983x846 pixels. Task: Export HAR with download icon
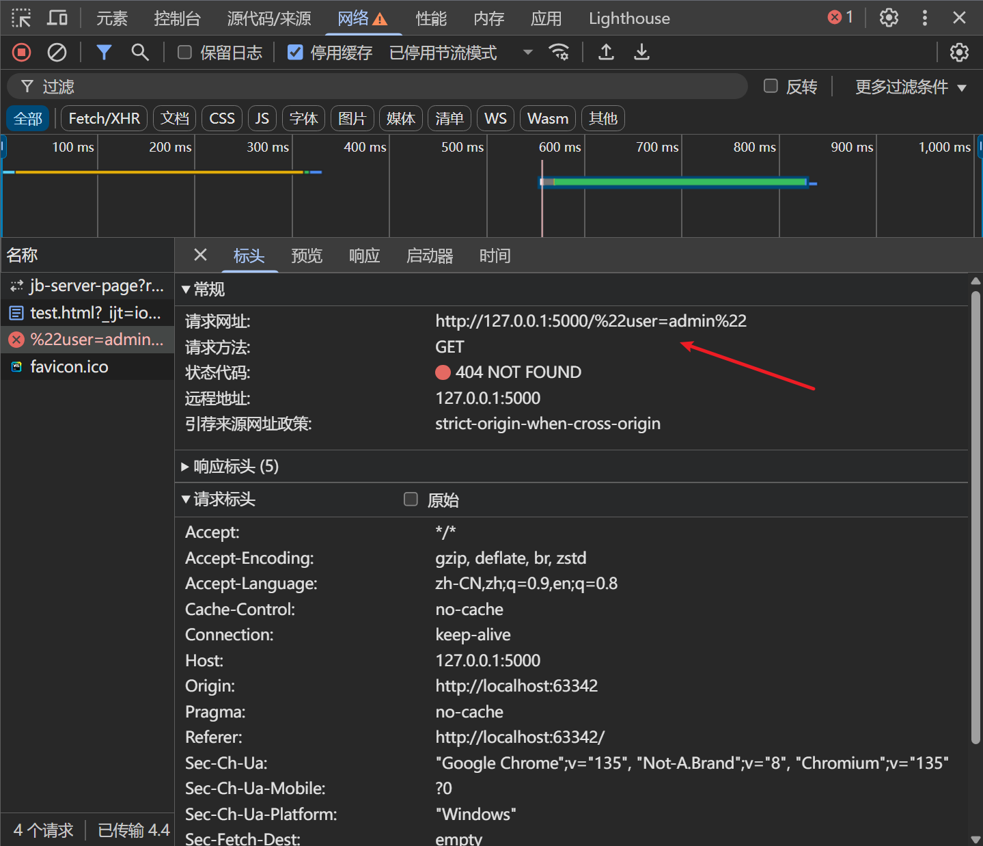641,52
